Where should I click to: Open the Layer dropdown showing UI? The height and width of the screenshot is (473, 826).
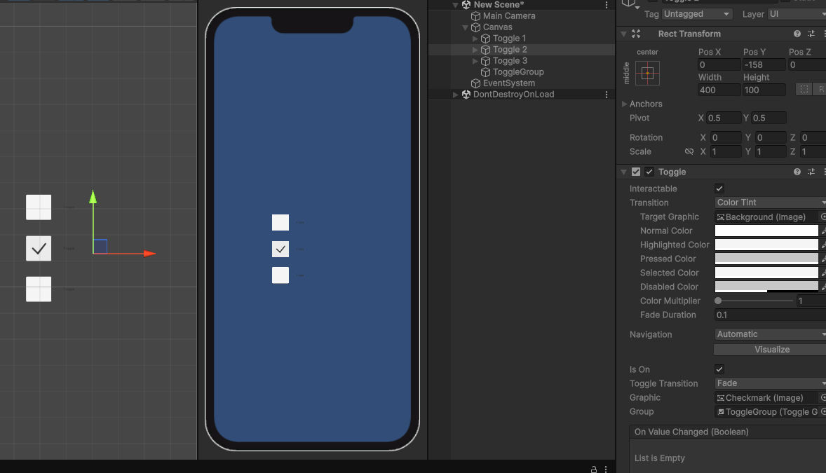(797, 14)
